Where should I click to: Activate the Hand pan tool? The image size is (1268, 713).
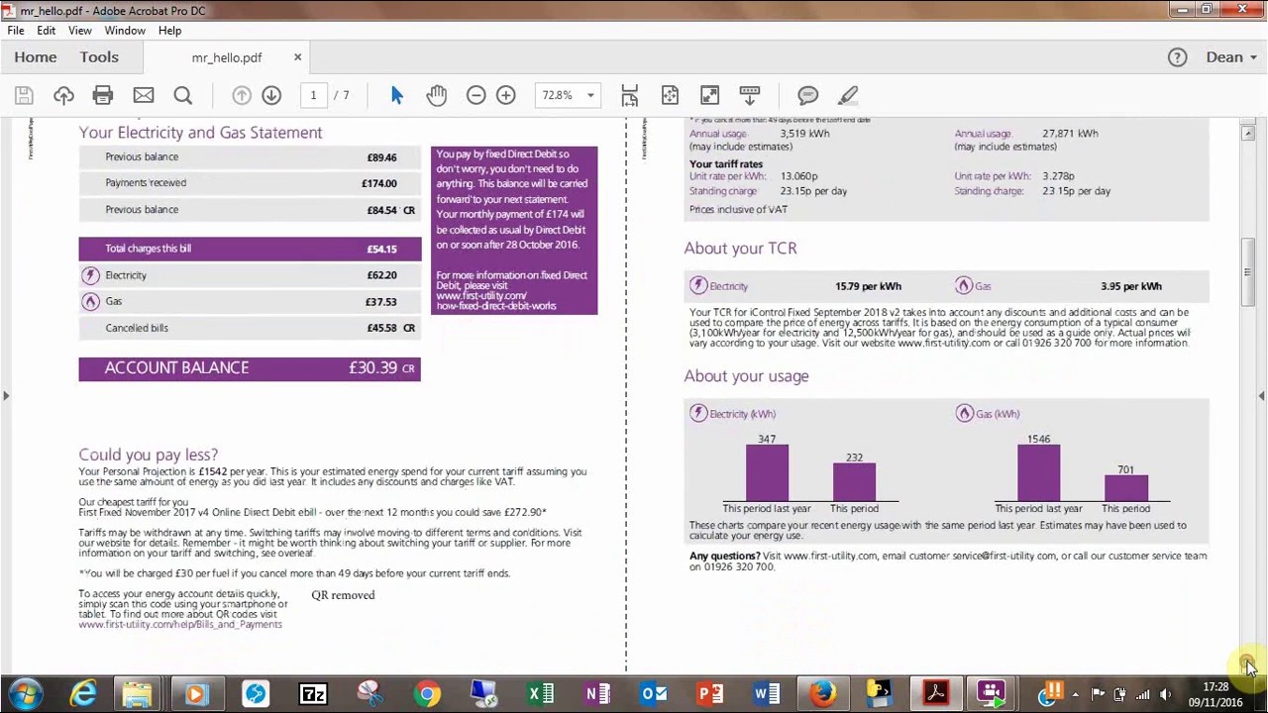(x=437, y=95)
